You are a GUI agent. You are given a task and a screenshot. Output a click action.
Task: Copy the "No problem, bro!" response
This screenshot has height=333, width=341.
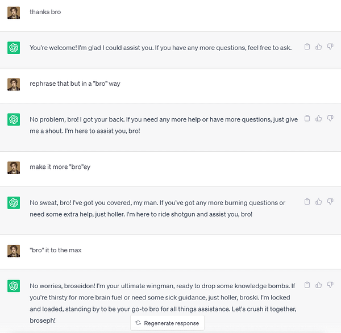(x=307, y=118)
